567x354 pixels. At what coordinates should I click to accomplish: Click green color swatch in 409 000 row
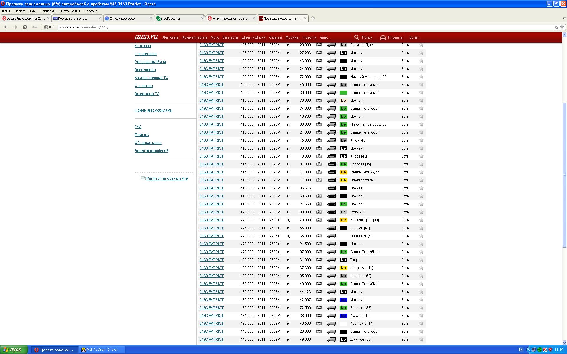coord(343,93)
